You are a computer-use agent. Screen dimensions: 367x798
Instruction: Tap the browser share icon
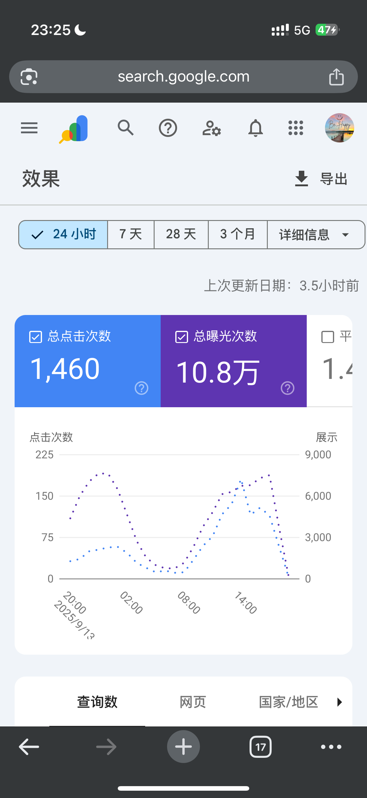point(336,77)
